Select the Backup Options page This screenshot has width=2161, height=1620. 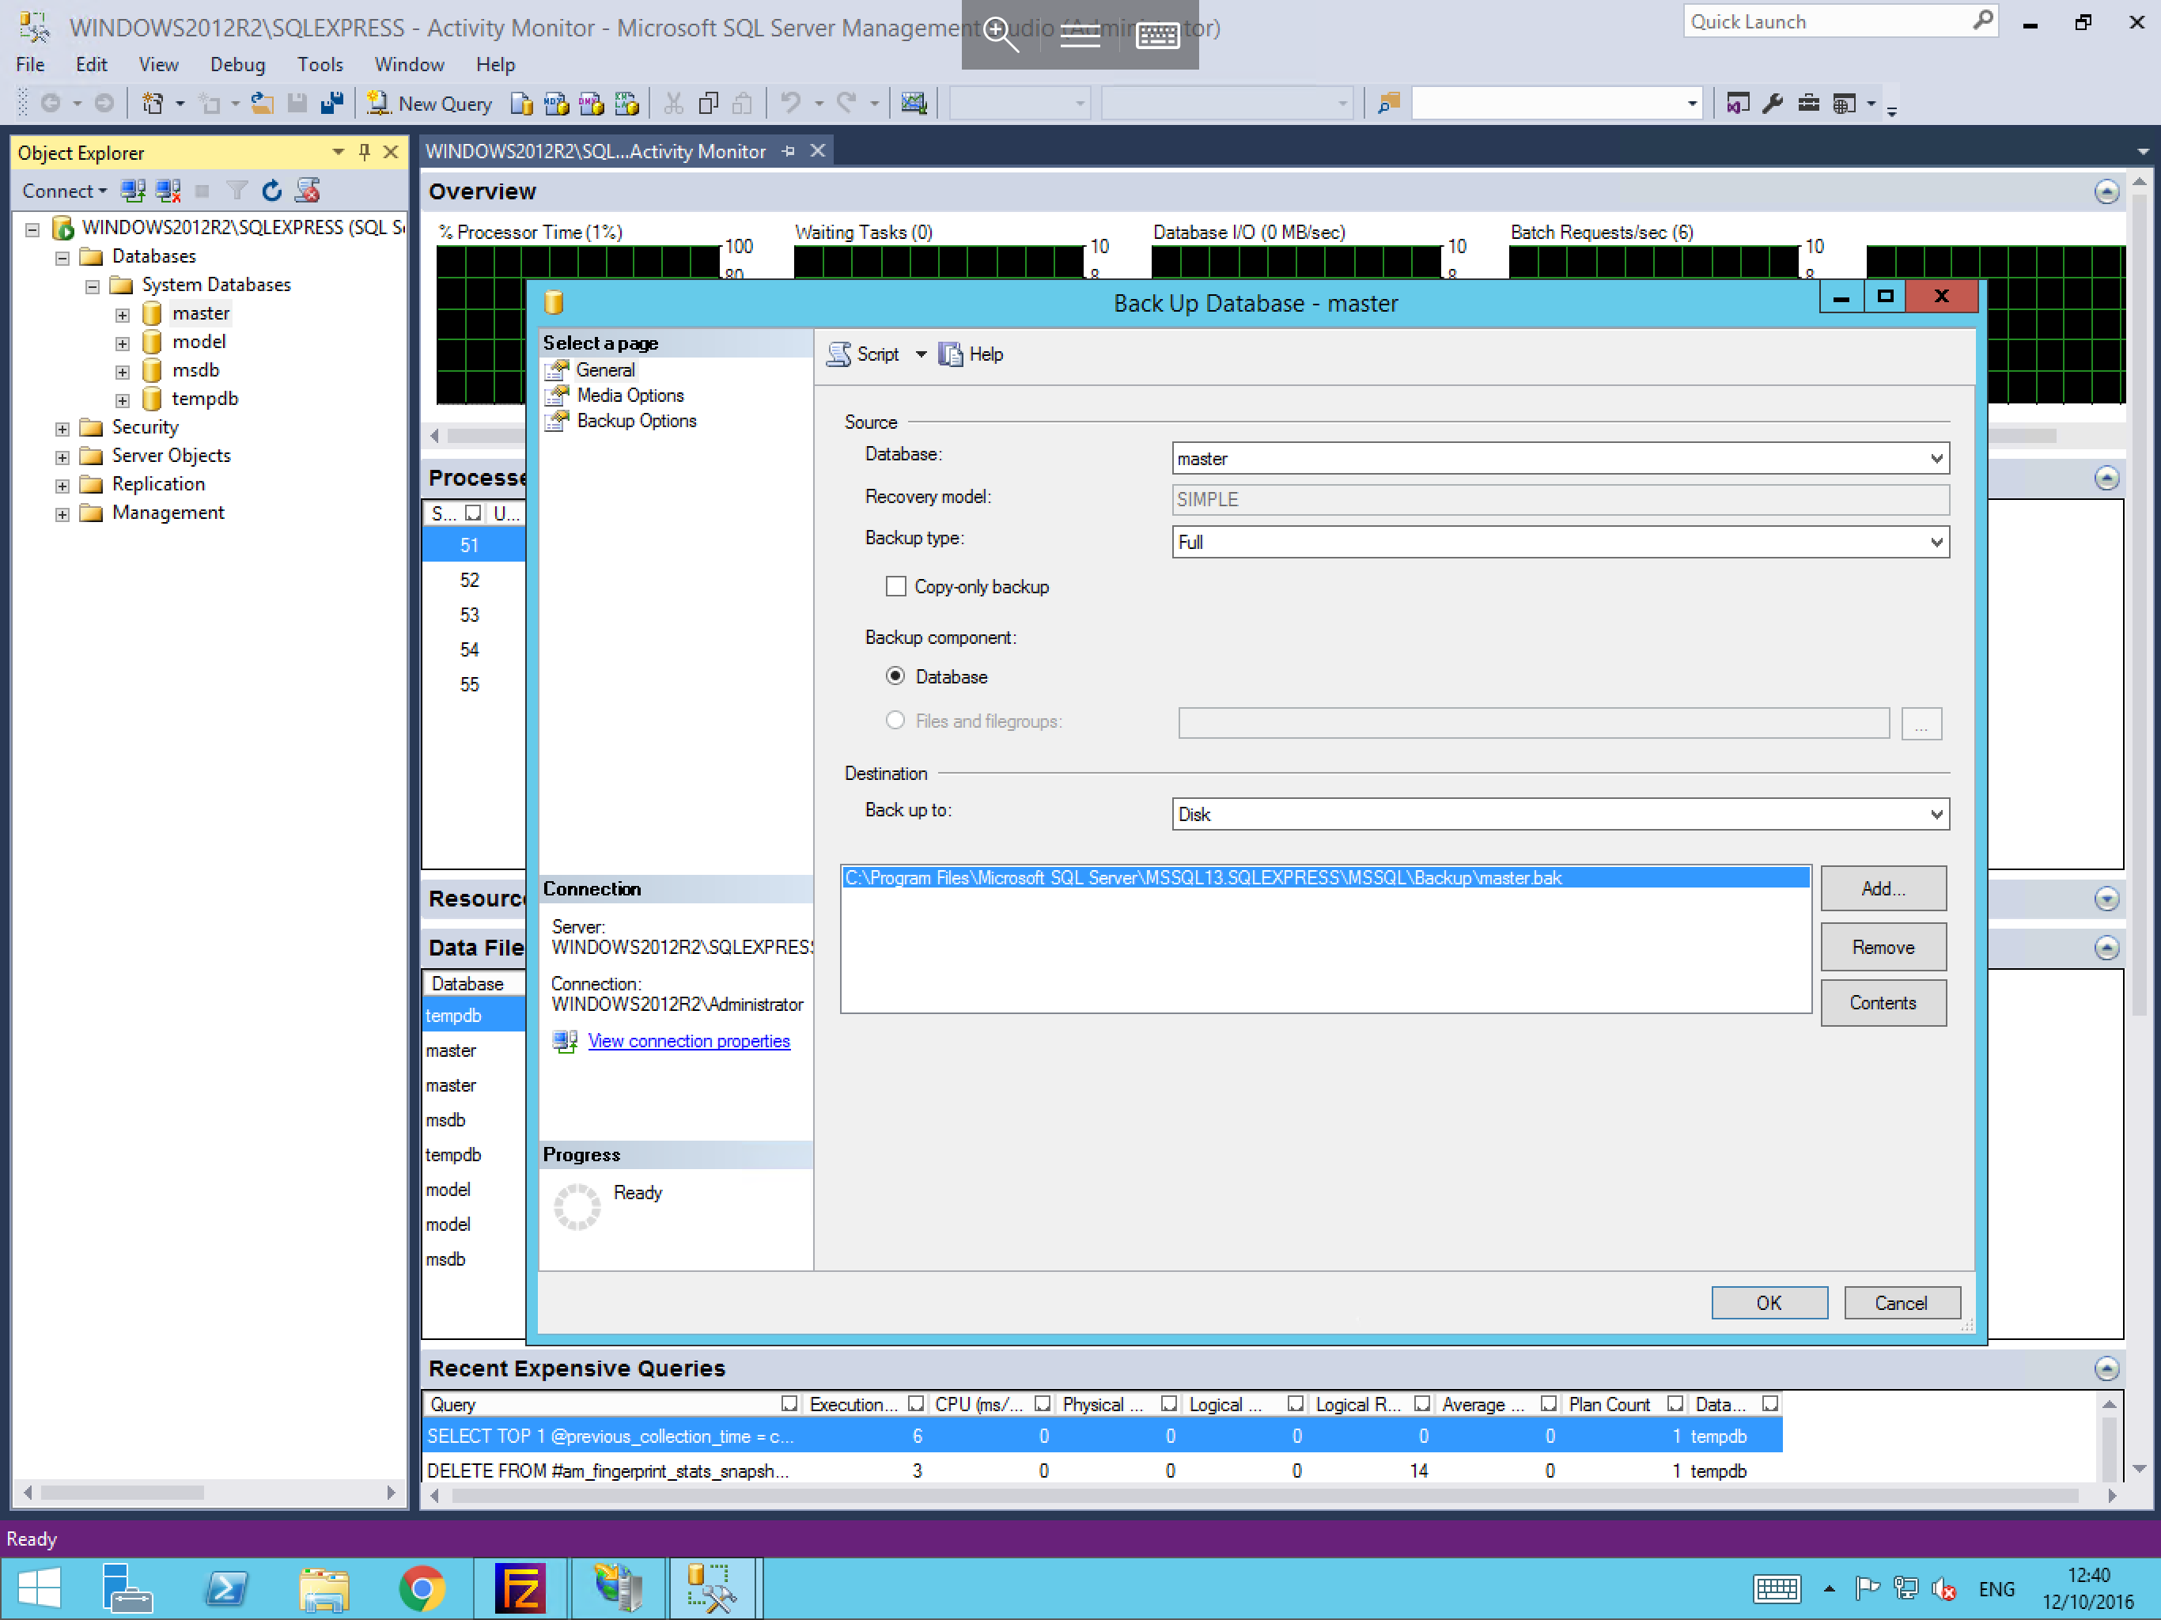tap(636, 421)
